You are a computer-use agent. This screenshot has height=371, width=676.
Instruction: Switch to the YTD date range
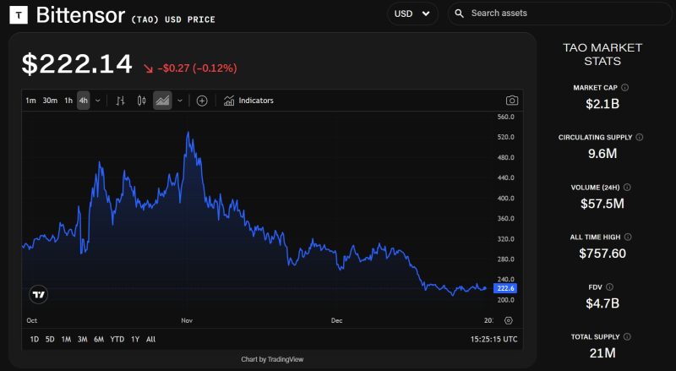click(x=117, y=339)
